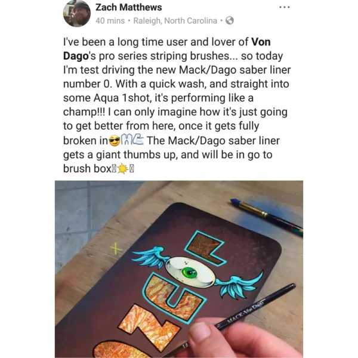Open the Zach Matthews profile name link

coord(128,7)
